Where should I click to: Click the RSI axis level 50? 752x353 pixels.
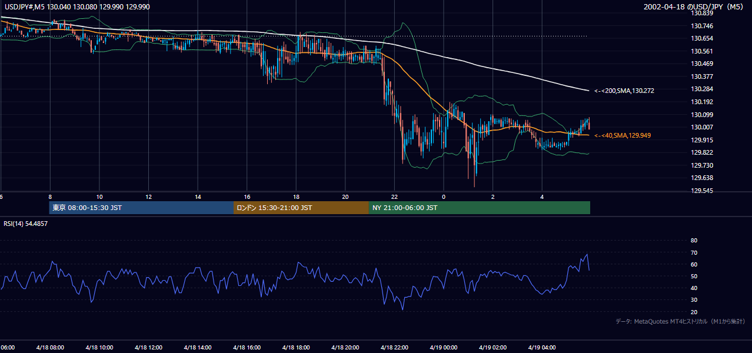tap(694, 276)
